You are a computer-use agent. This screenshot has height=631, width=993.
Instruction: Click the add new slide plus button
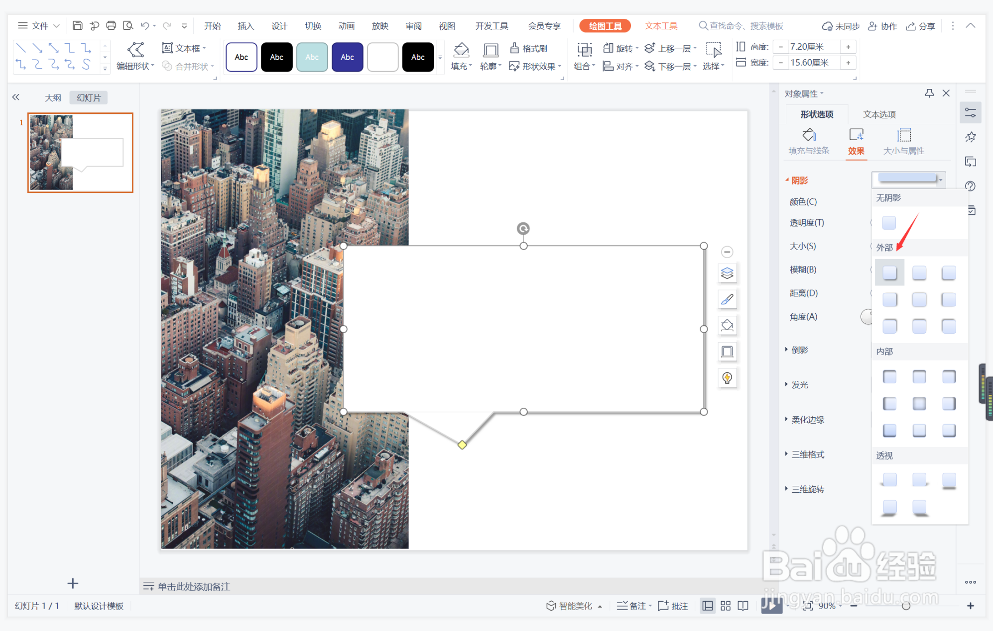point(73,583)
